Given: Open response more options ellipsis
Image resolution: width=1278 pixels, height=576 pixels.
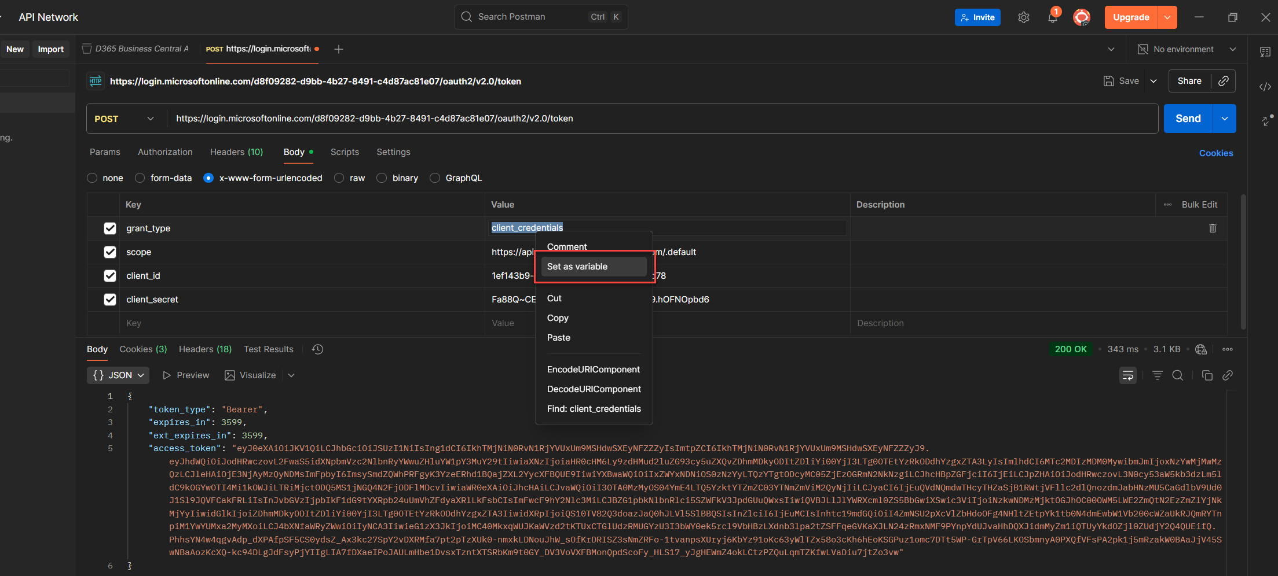Looking at the screenshot, I should click(1228, 349).
